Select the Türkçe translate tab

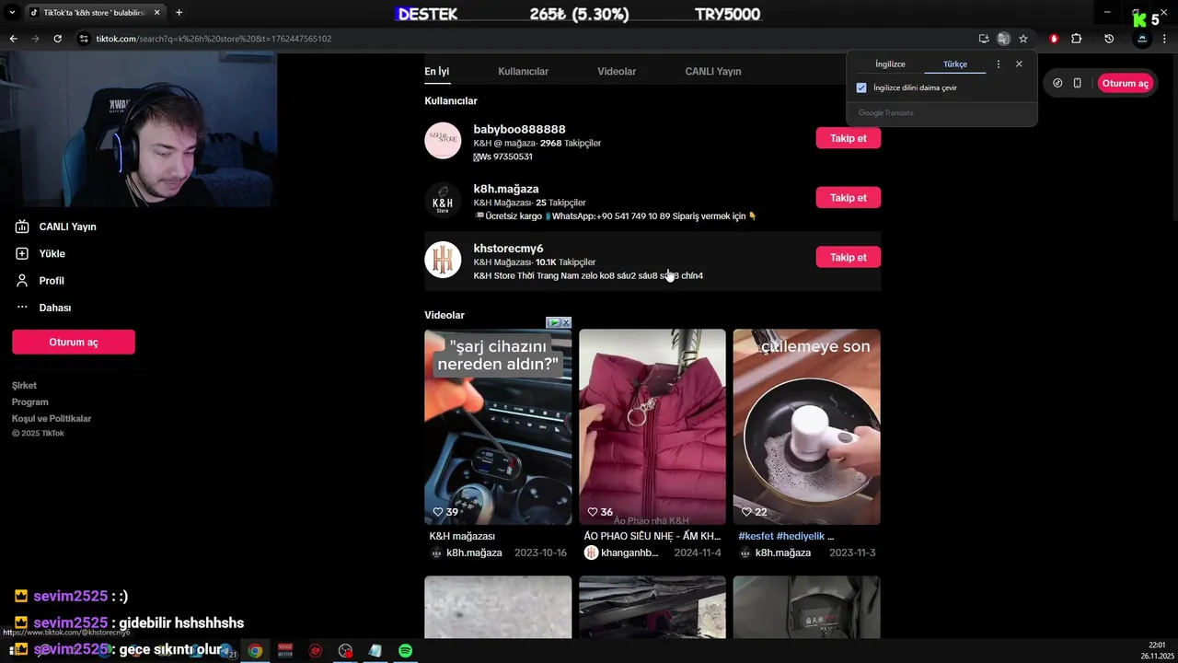pos(955,64)
